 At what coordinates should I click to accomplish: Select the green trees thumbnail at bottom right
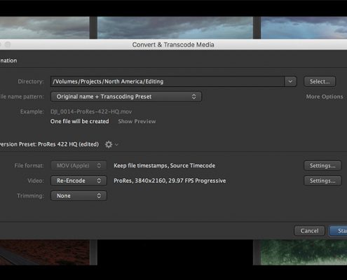(x=304, y=252)
